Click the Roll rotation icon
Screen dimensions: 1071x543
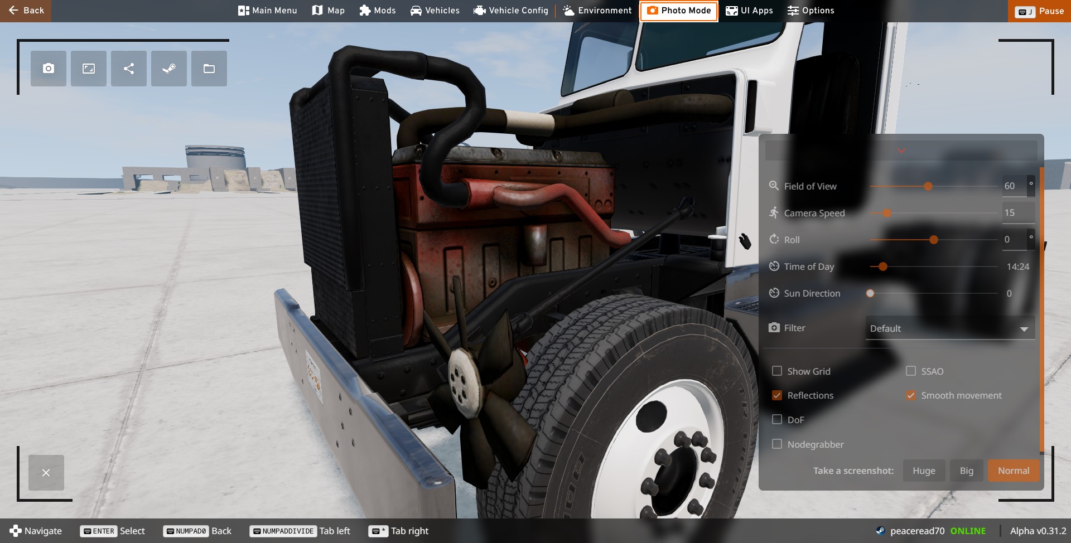tap(774, 239)
